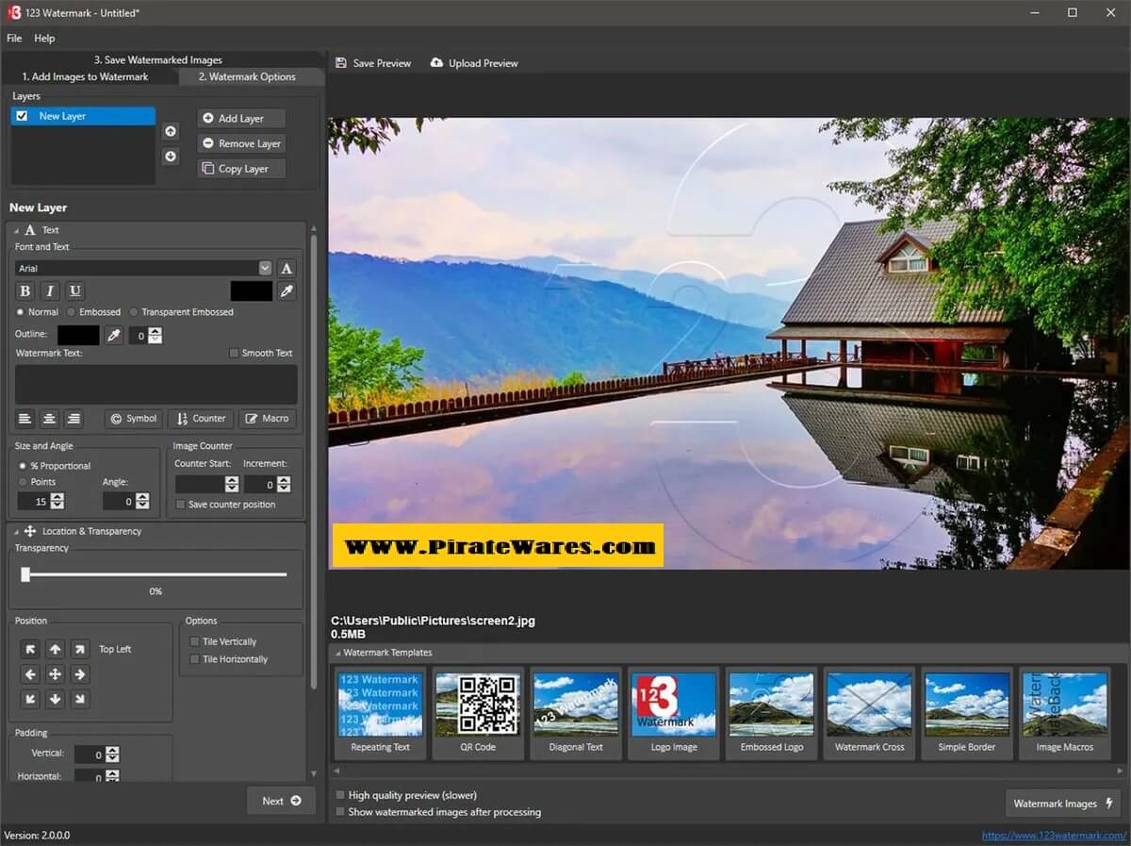Click the Transparency slider handle
The width and height of the screenshot is (1131, 846).
[25, 574]
